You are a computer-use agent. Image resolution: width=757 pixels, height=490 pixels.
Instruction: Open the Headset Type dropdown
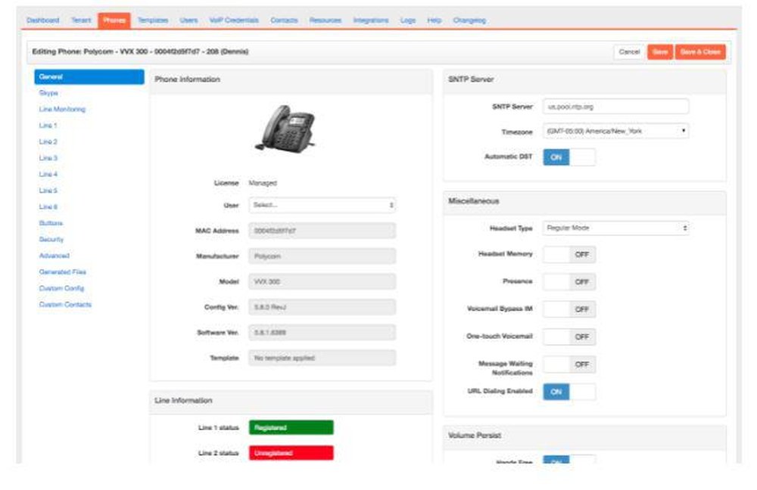(x=616, y=228)
